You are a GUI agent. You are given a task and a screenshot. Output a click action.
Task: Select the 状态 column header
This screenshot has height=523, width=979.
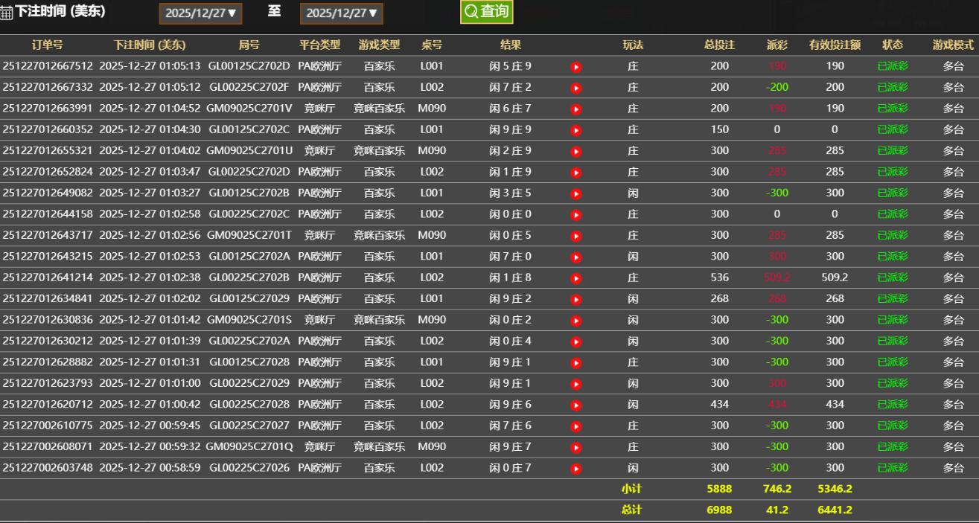pos(892,45)
